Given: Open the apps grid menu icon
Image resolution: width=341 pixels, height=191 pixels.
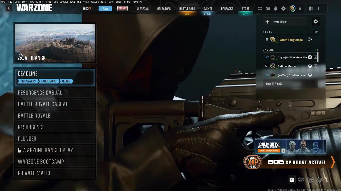Looking at the screenshot, I should coord(260,8).
